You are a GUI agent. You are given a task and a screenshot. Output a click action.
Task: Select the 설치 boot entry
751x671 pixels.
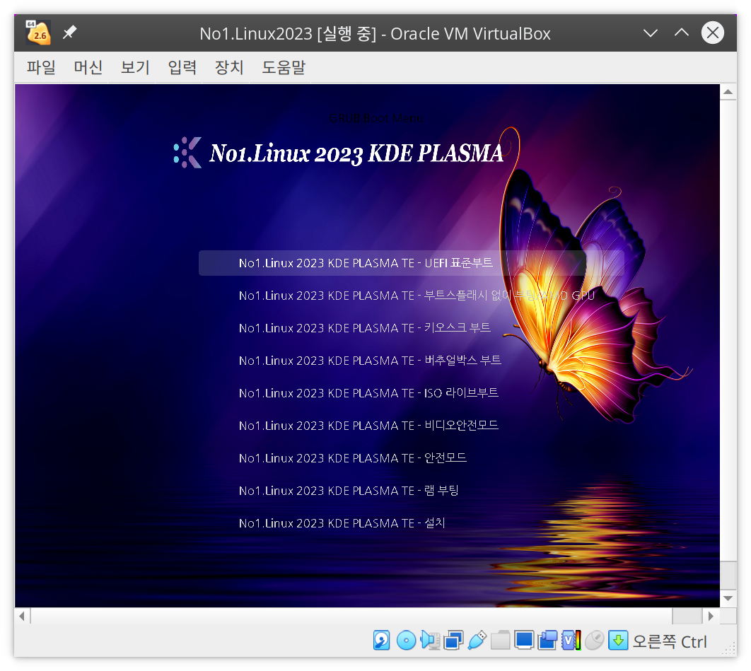pyautogui.click(x=342, y=523)
